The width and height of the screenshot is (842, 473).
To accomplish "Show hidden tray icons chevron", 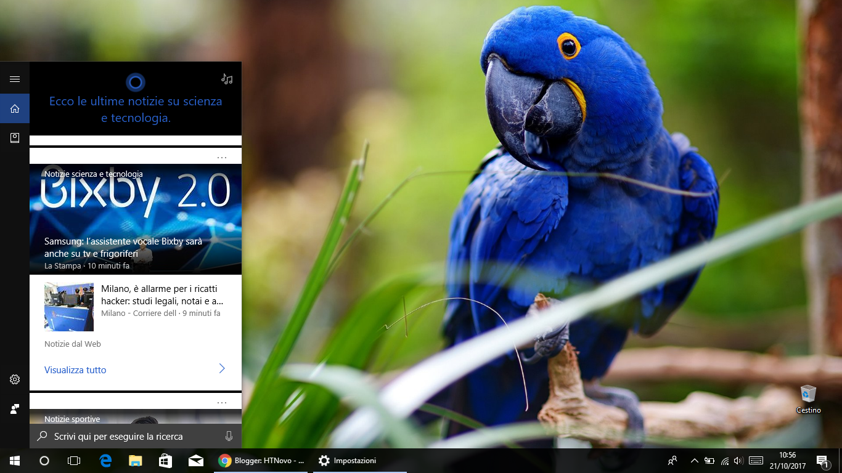I will (695, 461).
